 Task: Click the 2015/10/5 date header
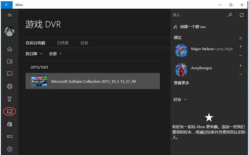point(40,67)
